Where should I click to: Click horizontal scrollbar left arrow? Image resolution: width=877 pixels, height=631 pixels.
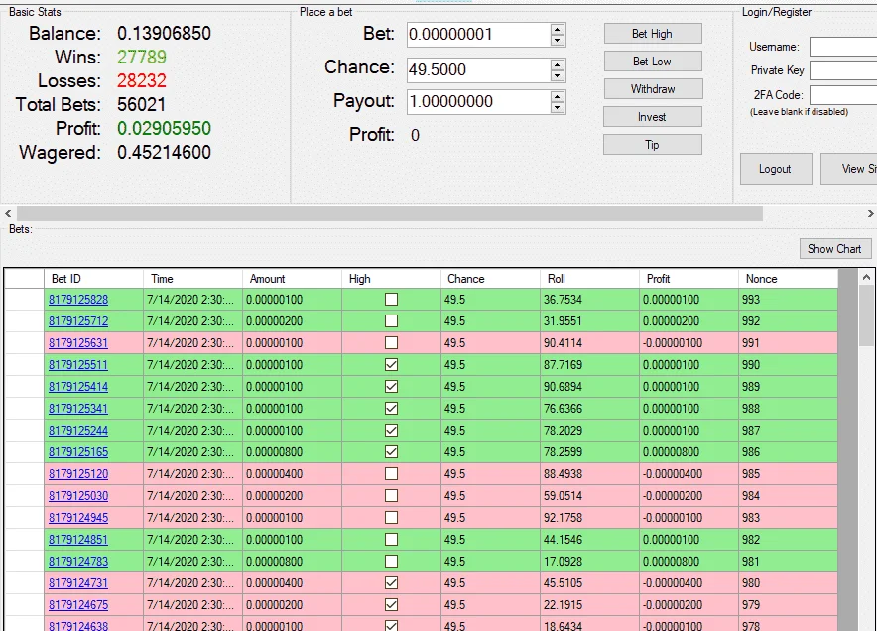tap(8, 213)
